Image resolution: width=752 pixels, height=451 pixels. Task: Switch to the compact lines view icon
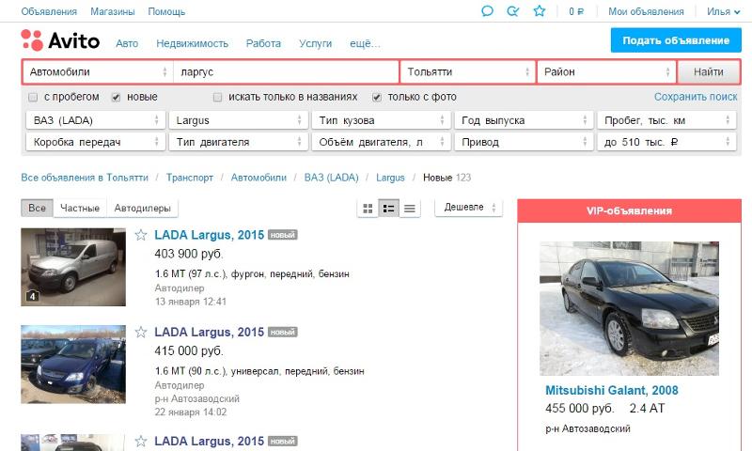pos(410,208)
